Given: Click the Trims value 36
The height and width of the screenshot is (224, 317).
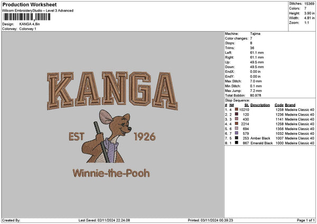Looking at the screenshot, I should click(x=252, y=48).
